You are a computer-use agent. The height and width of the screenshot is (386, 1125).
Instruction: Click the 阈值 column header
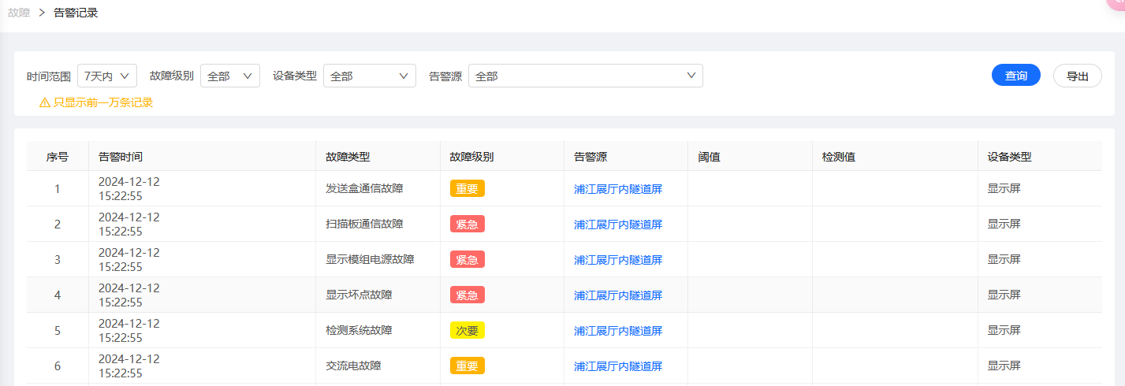pos(750,157)
